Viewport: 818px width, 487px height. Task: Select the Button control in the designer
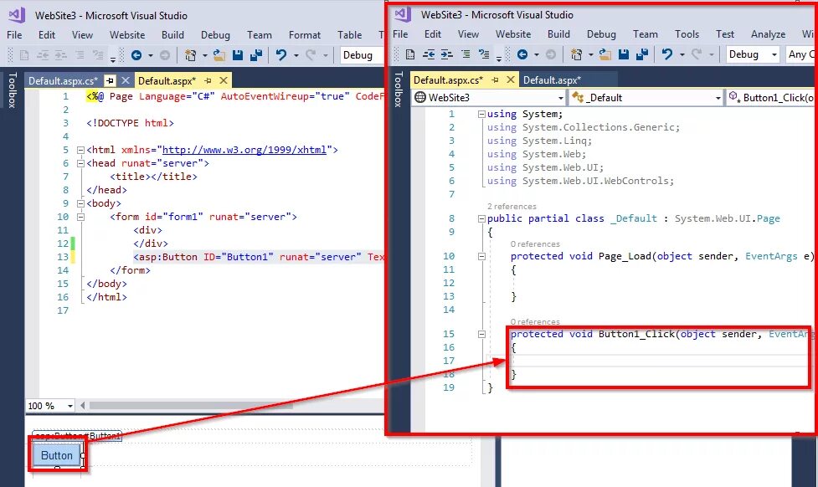point(56,456)
